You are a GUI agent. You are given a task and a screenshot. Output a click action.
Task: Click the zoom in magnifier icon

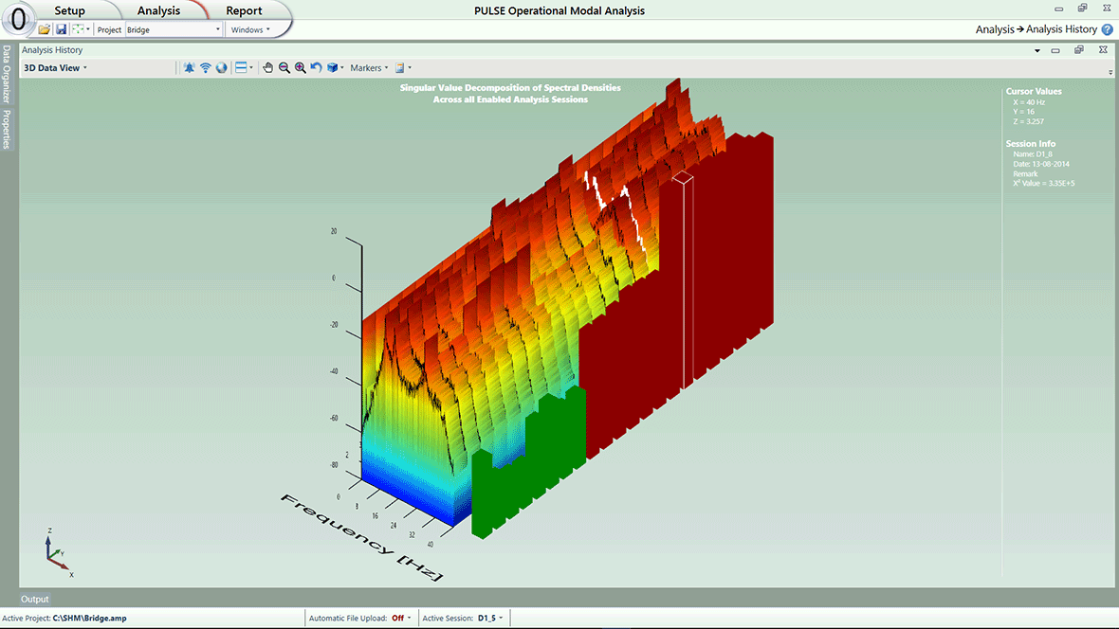pyautogui.click(x=300, y=68)
